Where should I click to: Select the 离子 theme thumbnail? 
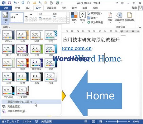(x=8, y=49)
